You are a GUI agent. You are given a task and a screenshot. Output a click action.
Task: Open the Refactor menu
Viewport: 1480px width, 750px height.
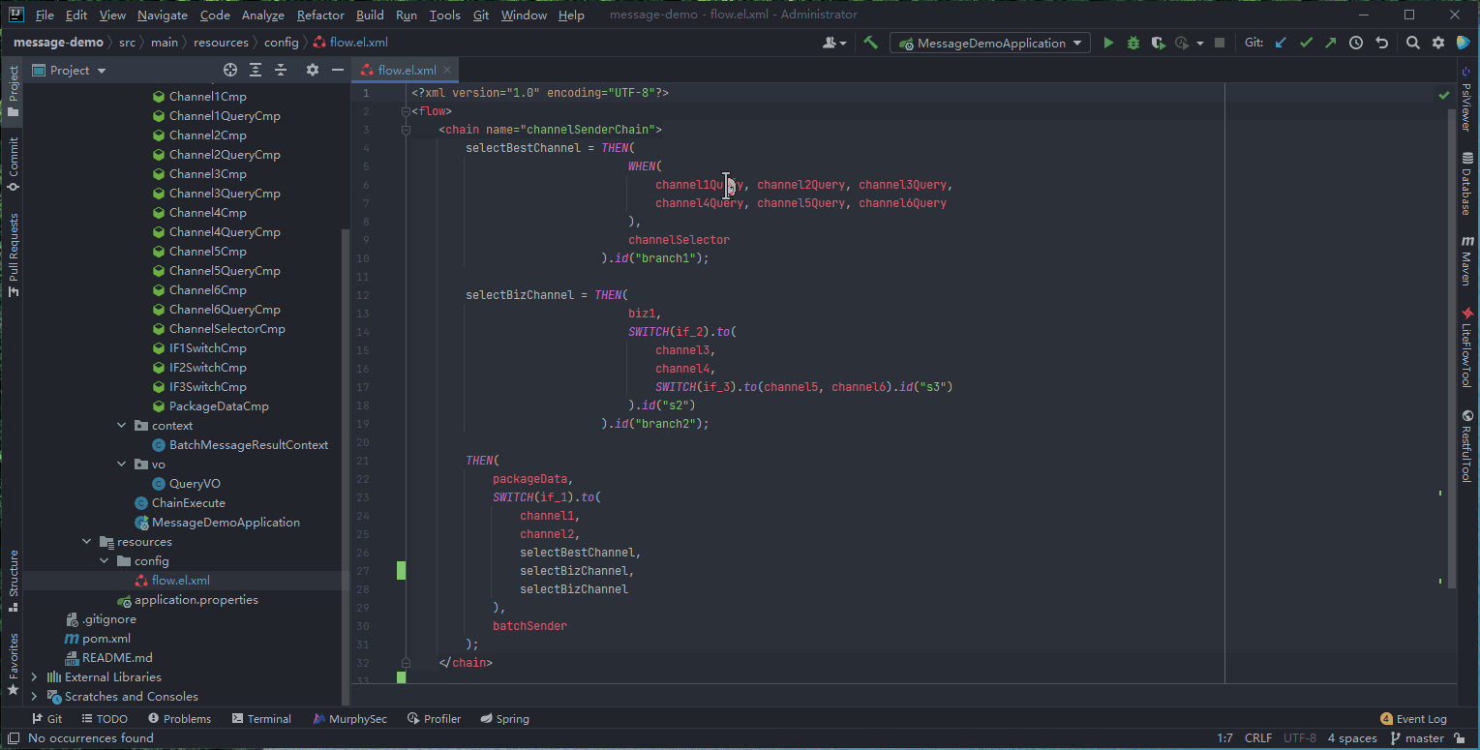click(x=320, y=15)
